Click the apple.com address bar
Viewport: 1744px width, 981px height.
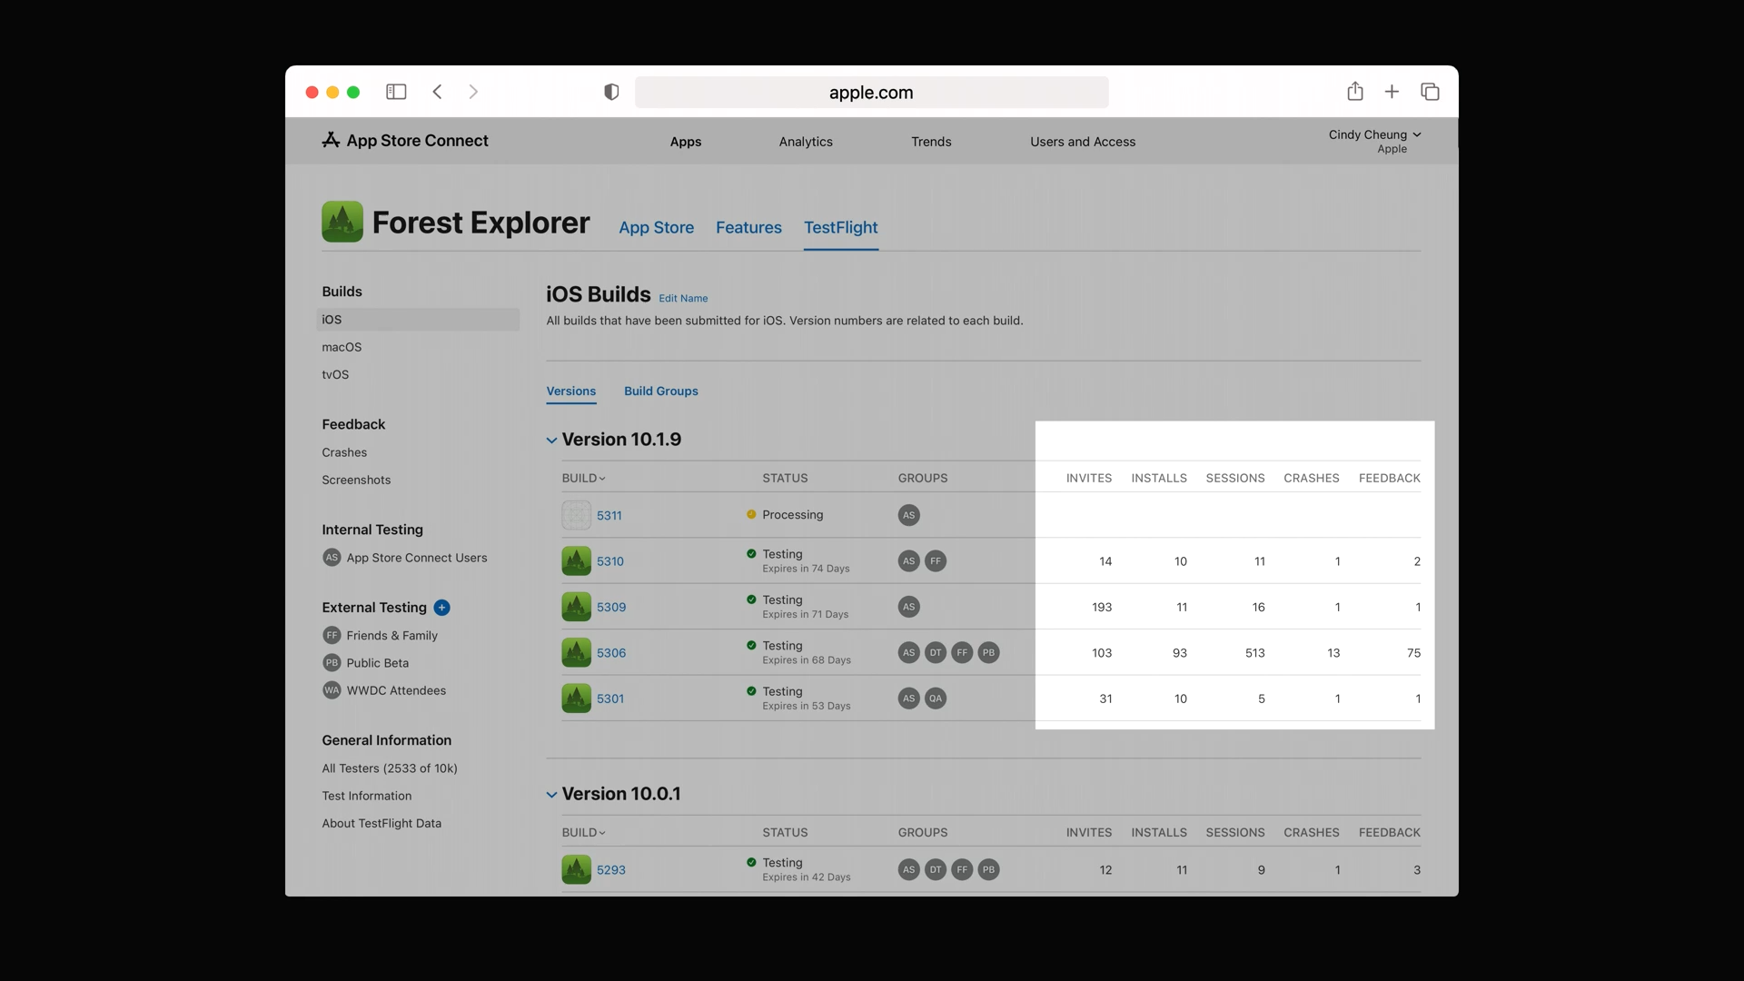871,93
